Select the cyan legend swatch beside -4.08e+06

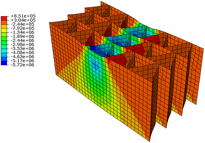pyautogui.click(x=4, y=51)
